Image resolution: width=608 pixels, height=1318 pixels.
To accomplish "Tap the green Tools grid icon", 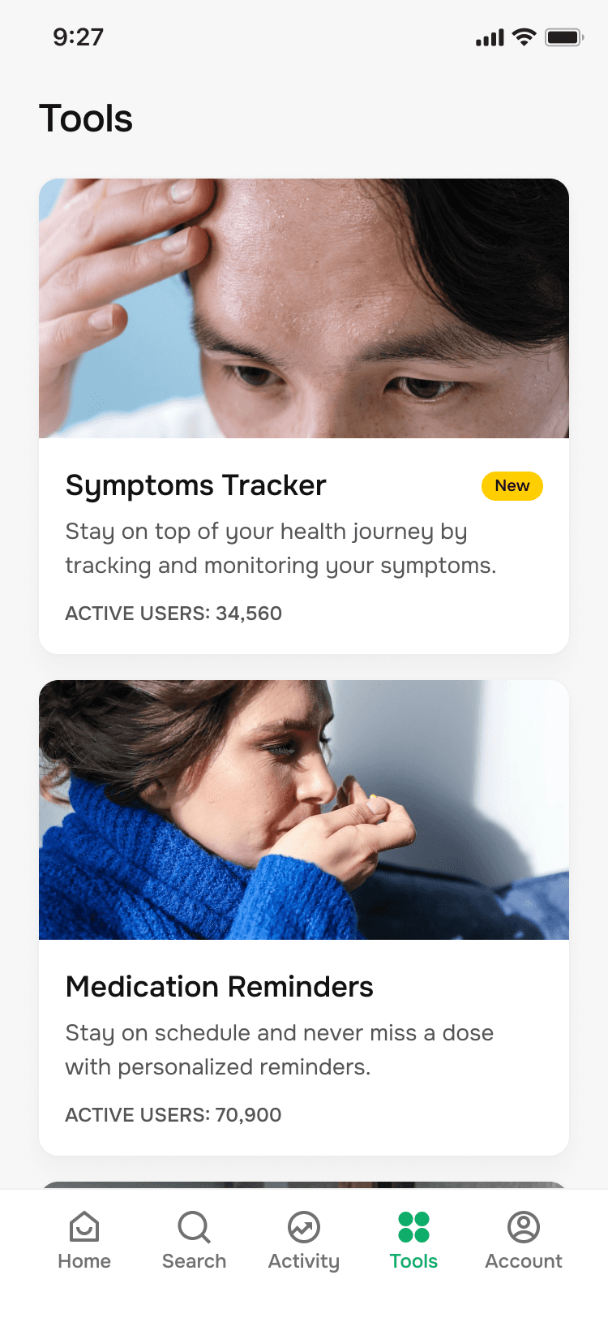I will click(x=413, y=1227).
